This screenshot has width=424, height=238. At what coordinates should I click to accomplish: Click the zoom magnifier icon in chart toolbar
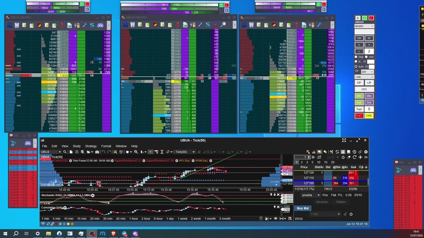[x=136, y=152]
